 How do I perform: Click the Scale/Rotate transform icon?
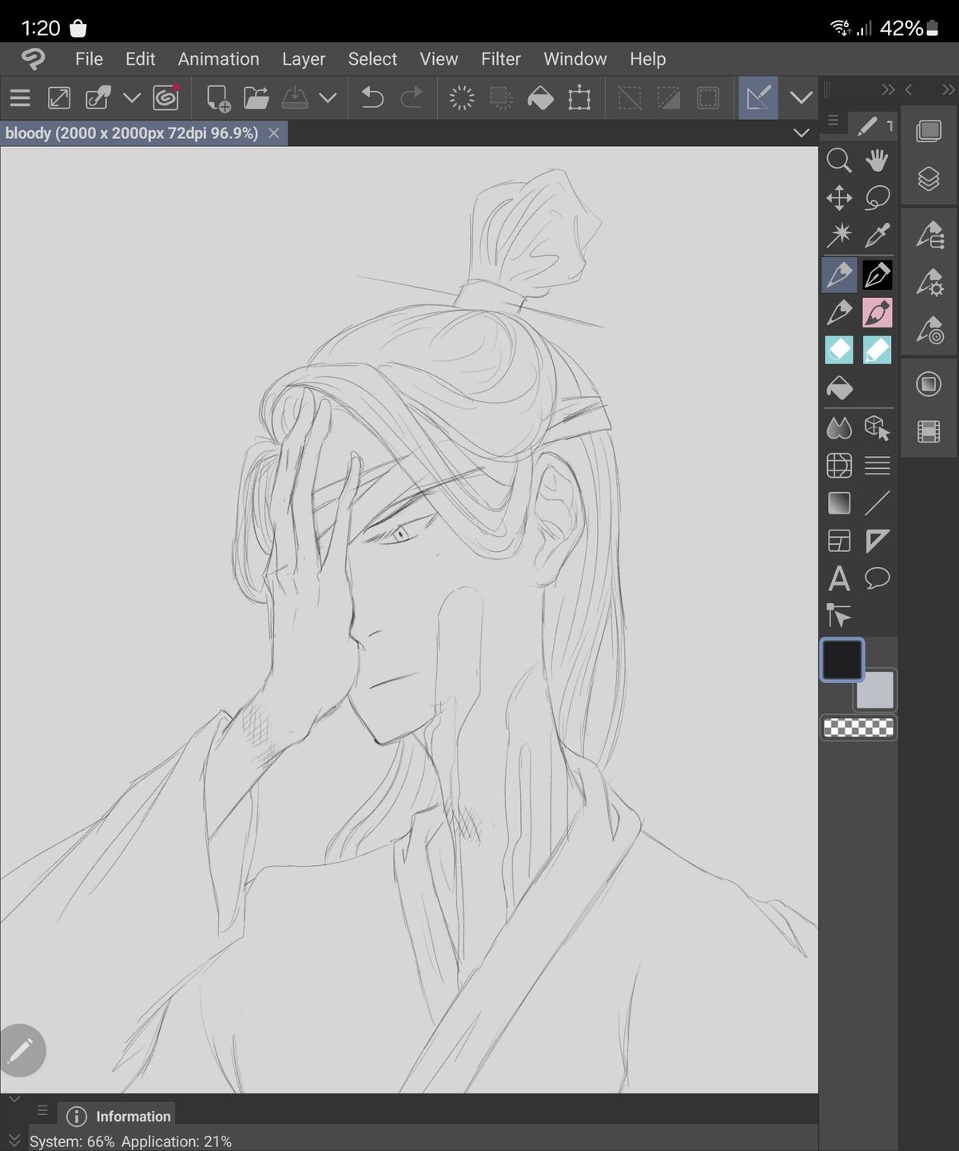579,98
